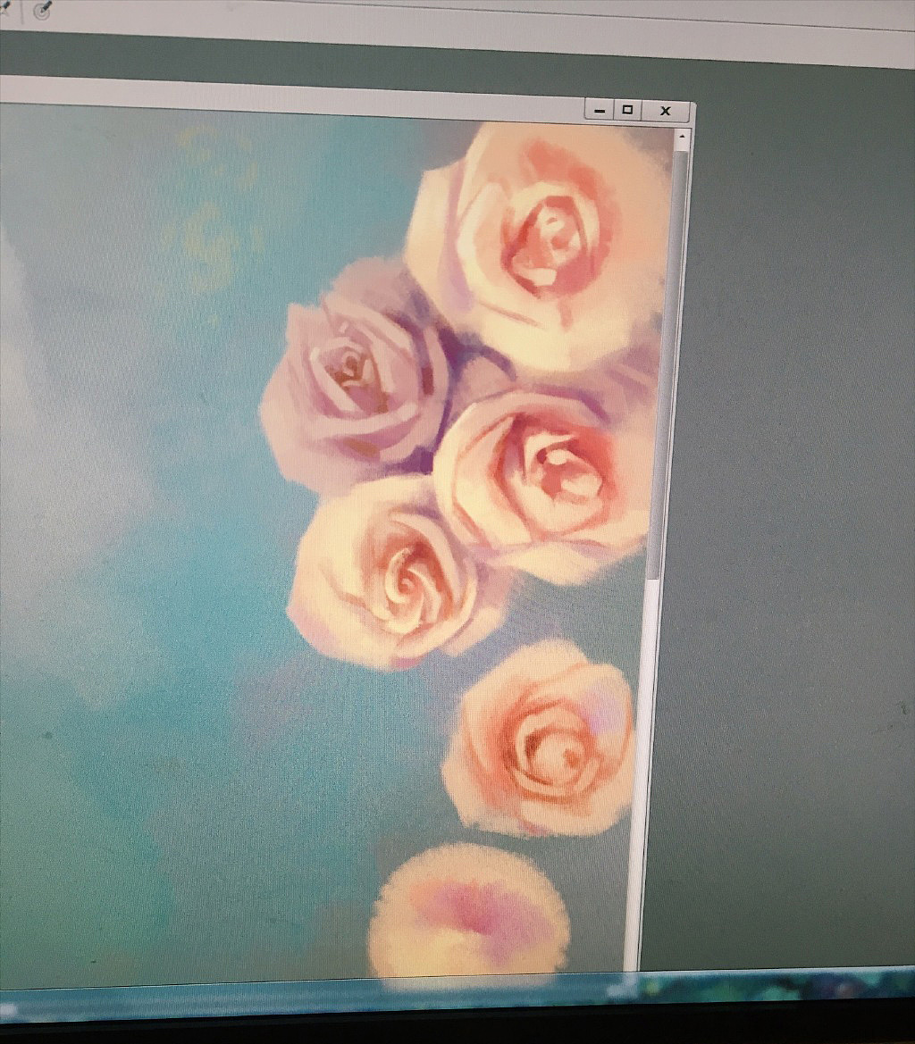Viewport: 915px width, 1044px height.
Task: Maximize the rose painting window
Action: (627, 110)
